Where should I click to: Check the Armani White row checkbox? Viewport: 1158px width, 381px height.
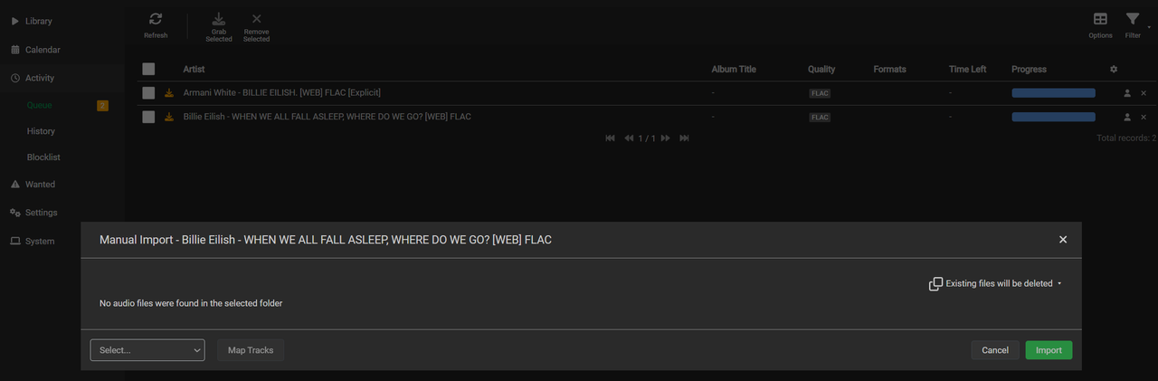coord(148,93)
